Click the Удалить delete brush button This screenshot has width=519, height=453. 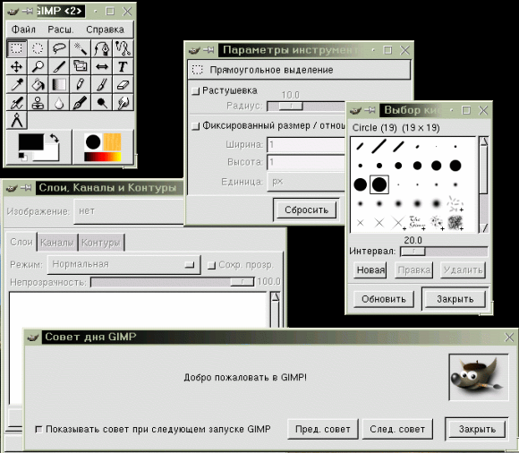463,270
